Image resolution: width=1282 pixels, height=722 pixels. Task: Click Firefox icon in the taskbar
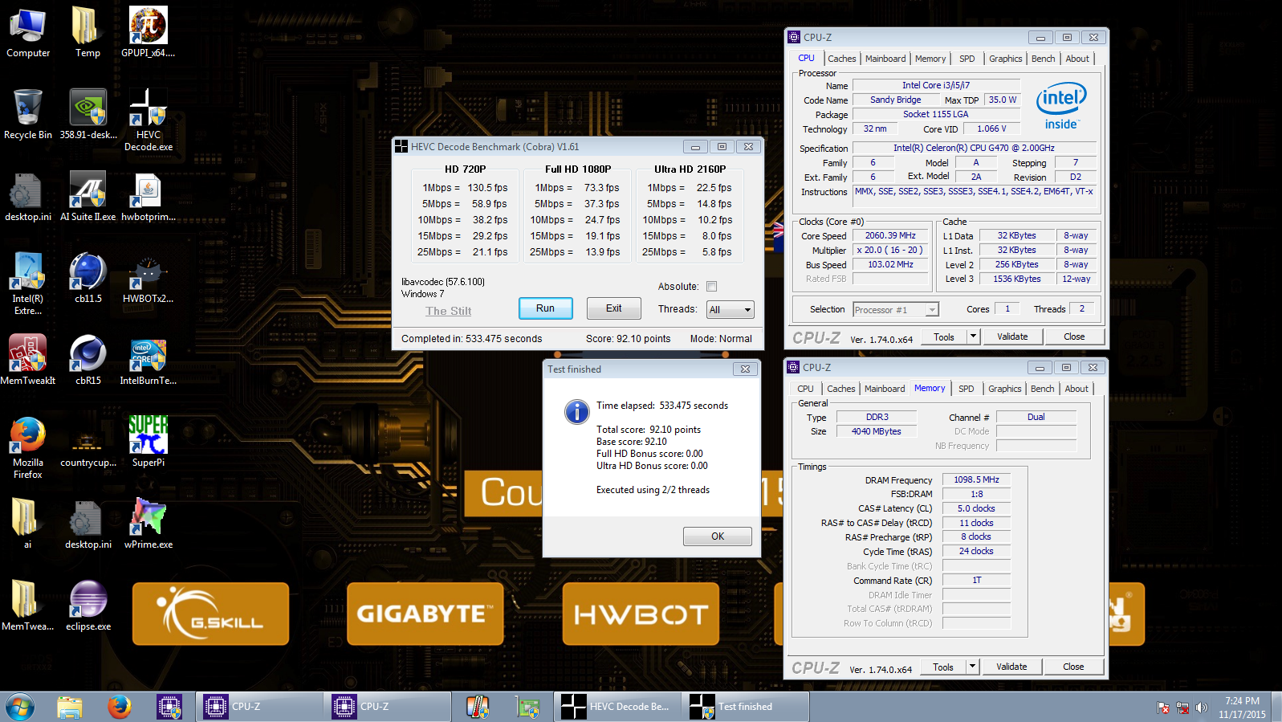pos(120,707)
